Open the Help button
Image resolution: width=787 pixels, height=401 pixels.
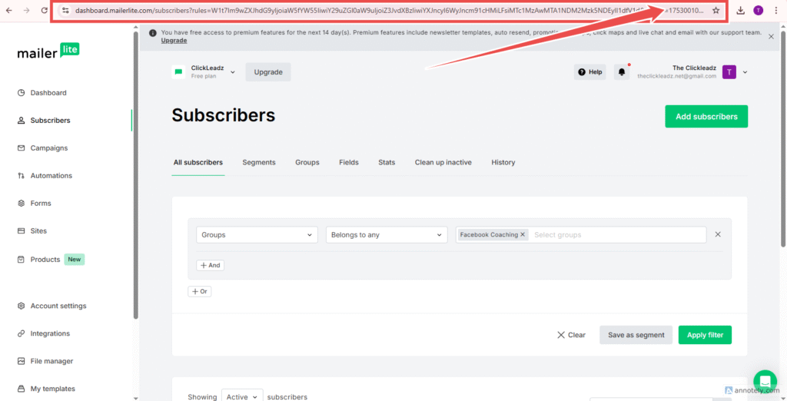pos(589,71)
